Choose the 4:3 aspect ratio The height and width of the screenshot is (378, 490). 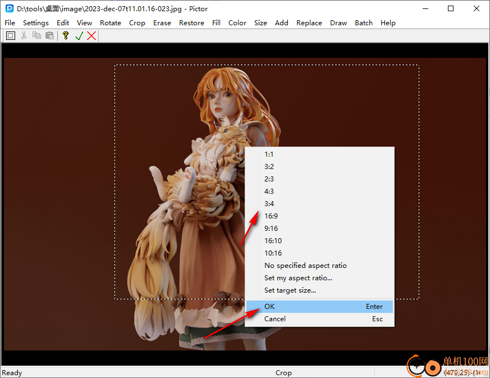319,192
